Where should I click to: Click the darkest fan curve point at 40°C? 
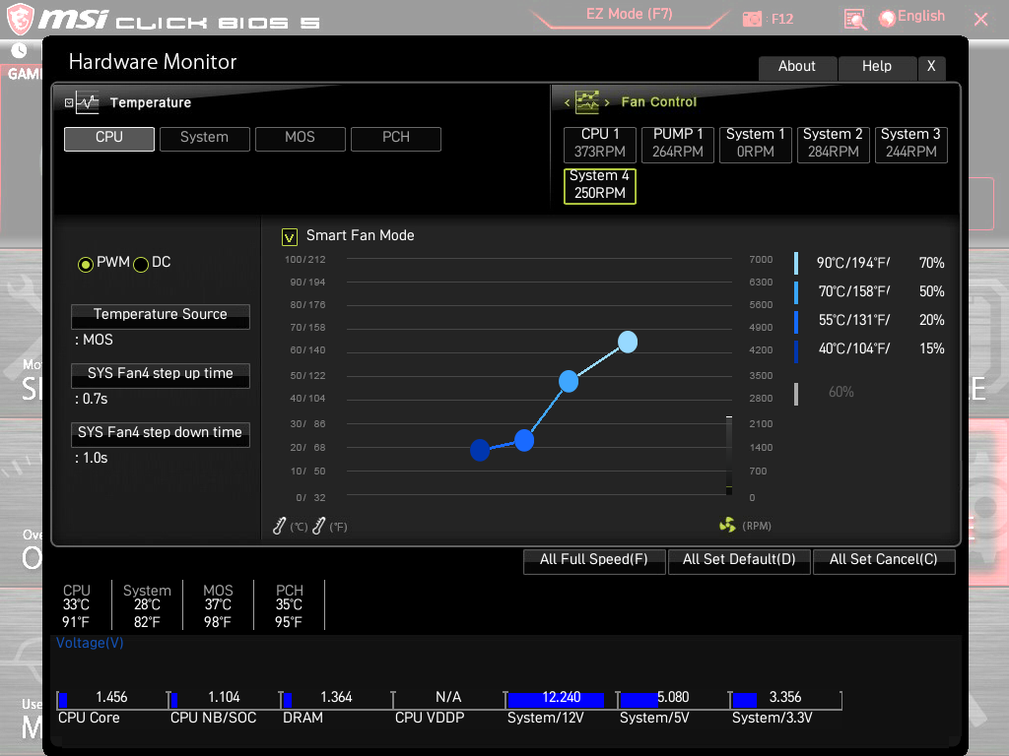(480, 450)
